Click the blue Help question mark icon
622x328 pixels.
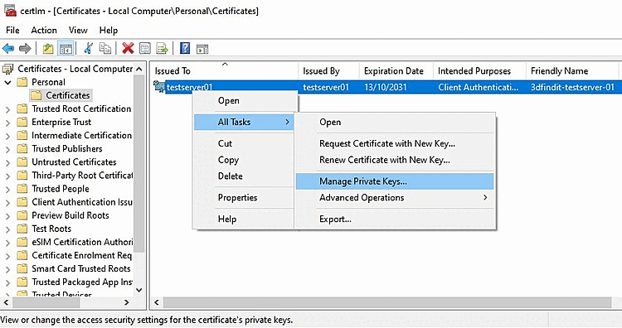[185, 49]
